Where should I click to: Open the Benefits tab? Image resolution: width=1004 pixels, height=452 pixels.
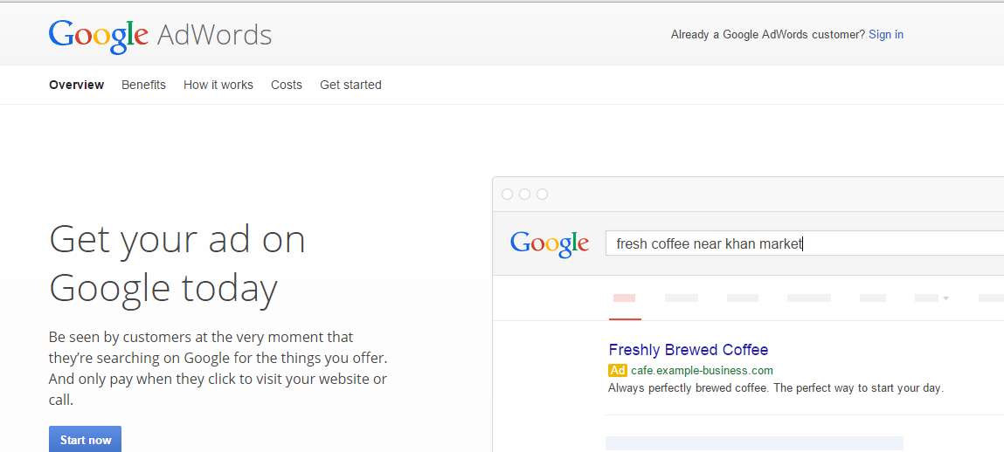143,85
